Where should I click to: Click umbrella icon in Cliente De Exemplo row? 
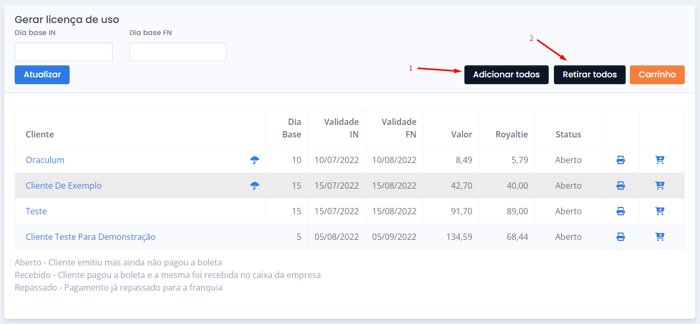click(x=254, y=186)
